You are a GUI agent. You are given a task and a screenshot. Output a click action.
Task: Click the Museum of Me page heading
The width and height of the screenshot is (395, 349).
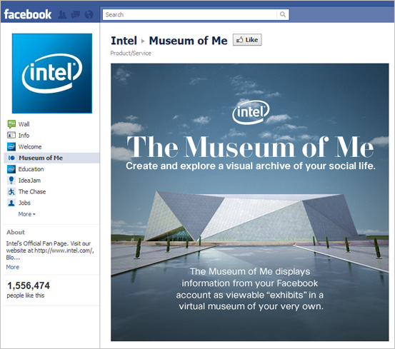click(188, 41)
